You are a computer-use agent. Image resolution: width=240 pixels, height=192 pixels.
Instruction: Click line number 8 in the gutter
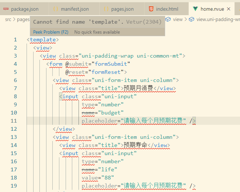point(15,96)
